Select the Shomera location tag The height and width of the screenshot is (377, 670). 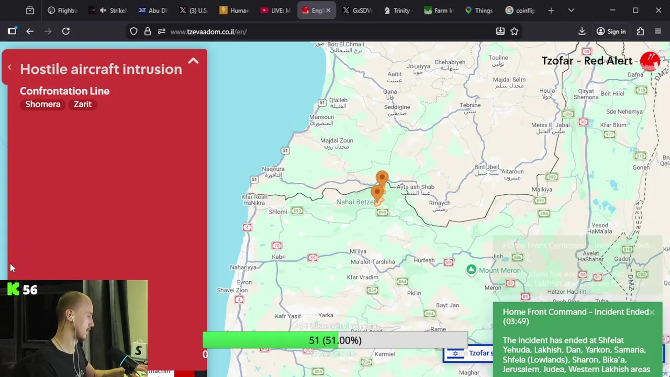tap(43, 104)
